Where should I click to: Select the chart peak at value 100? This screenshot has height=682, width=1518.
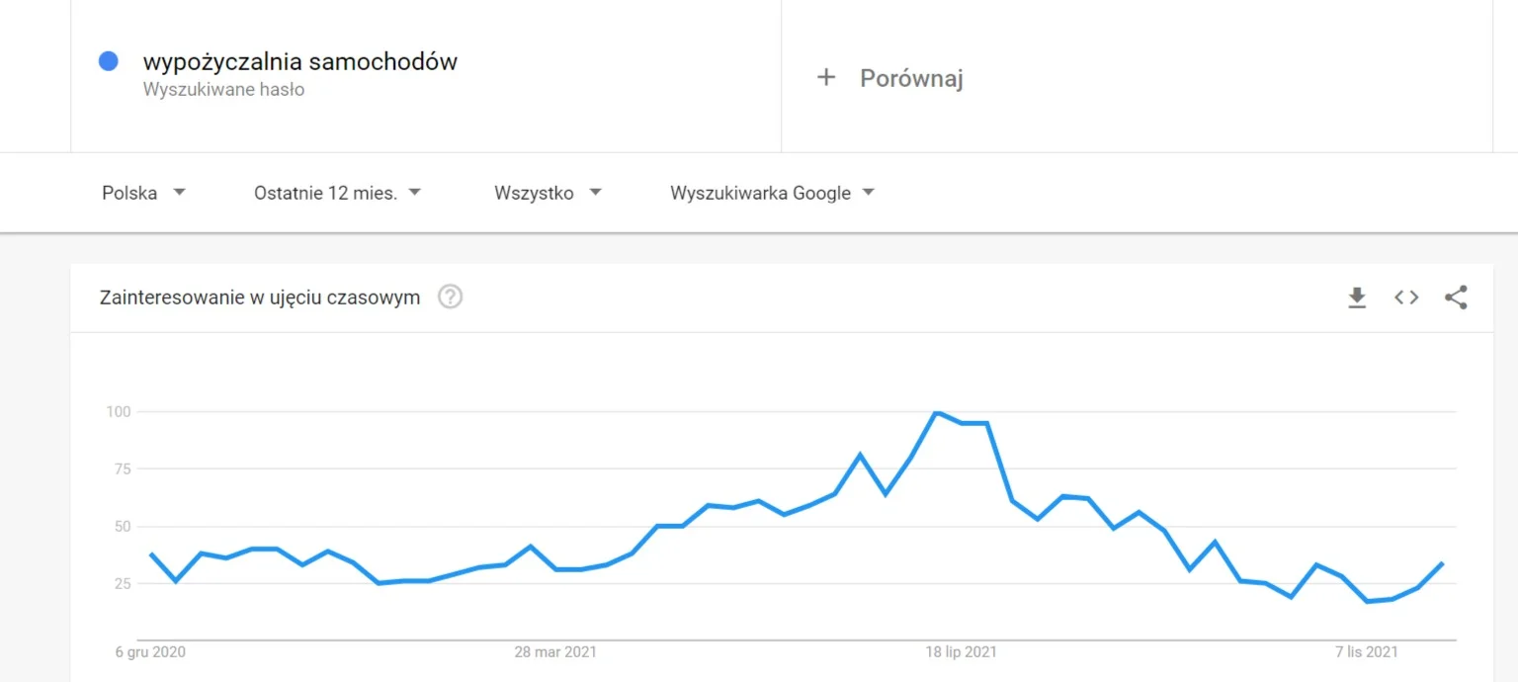tap(937, 412)
